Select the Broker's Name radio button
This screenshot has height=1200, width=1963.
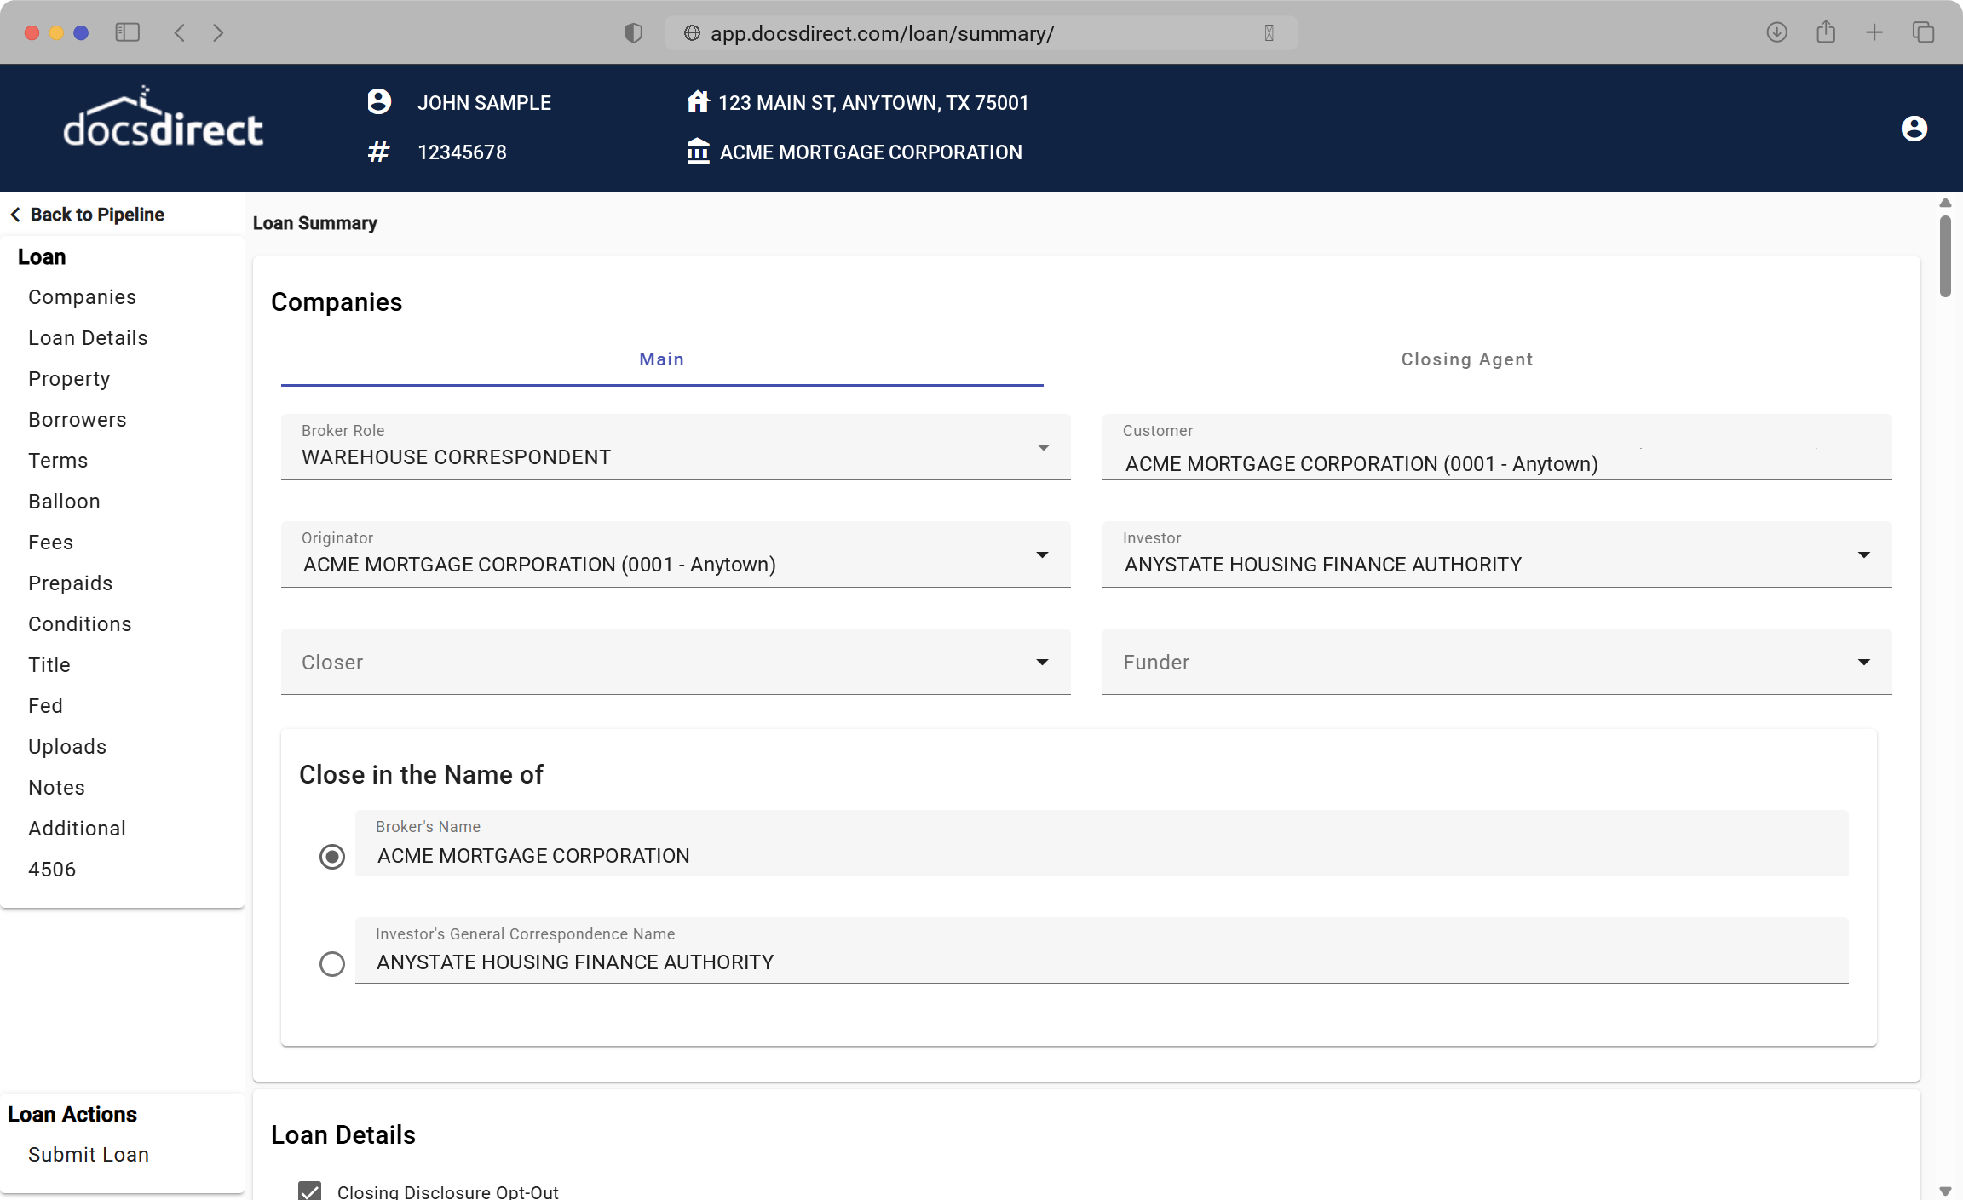point(332,856)
